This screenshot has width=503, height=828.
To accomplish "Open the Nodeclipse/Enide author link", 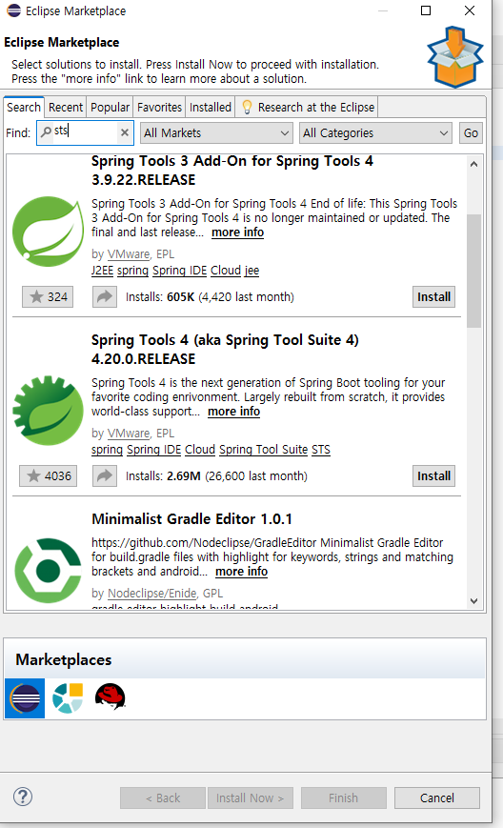I will point(152,593).
